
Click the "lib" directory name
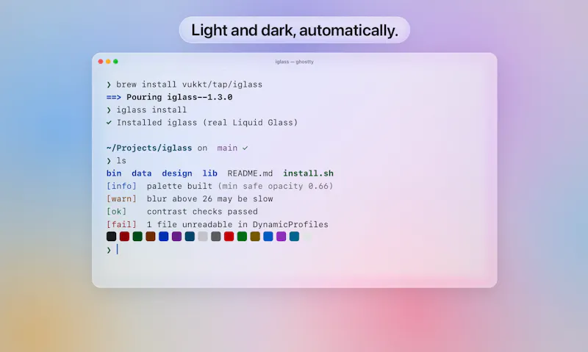pyautogui.click(x=210, y=173)
